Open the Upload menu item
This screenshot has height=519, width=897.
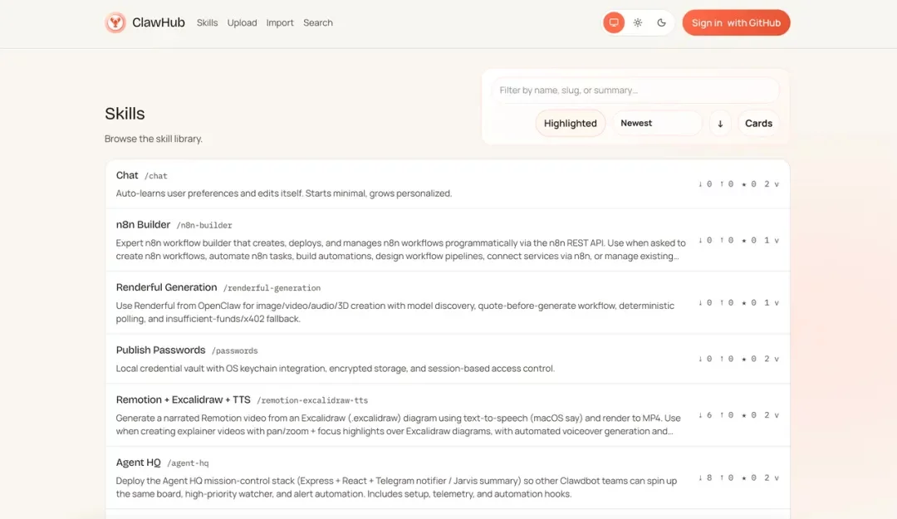[242, 22]
